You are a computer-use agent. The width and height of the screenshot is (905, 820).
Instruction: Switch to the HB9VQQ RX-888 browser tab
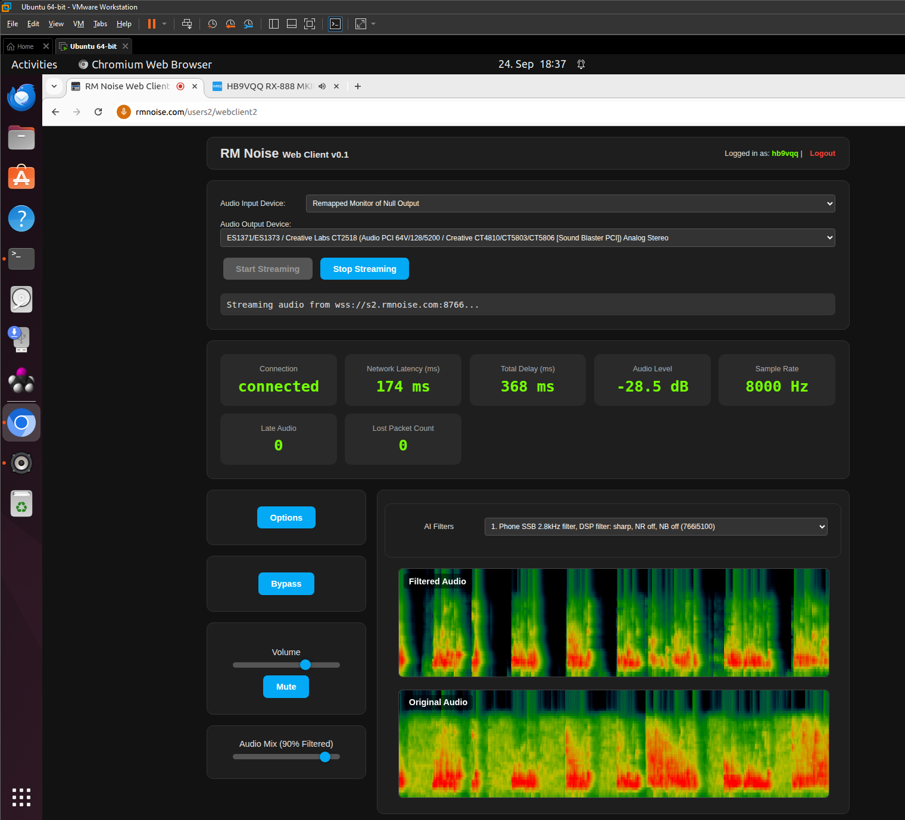pos(268,86)
